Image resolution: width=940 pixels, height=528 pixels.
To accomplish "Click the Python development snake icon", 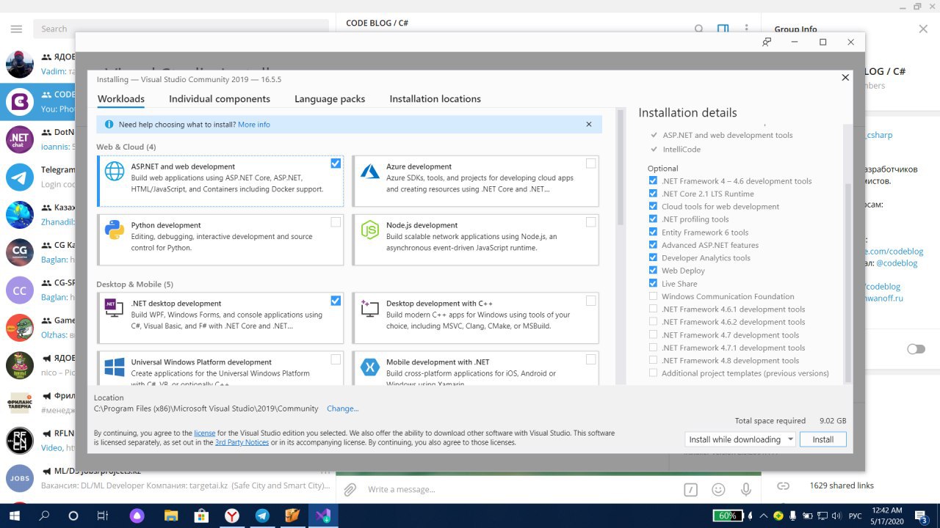I will click(x=115, y=230).
